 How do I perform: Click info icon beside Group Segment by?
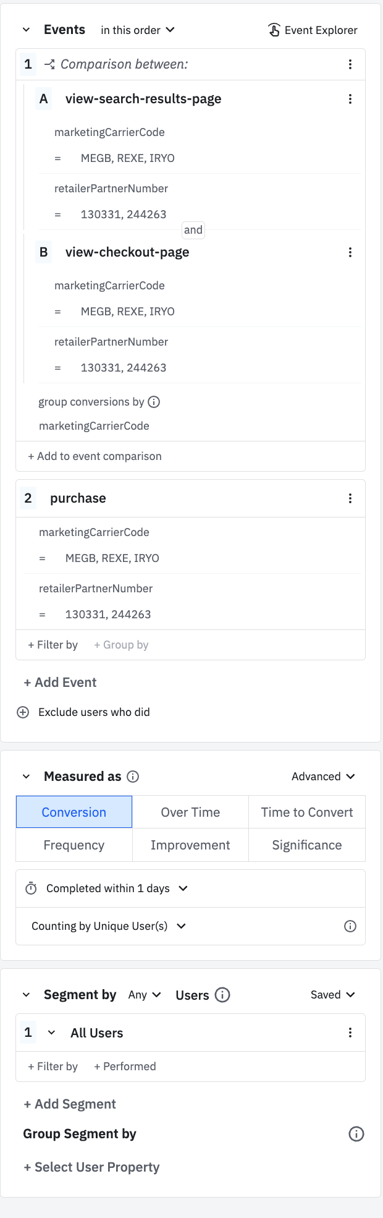point(356,1134)
